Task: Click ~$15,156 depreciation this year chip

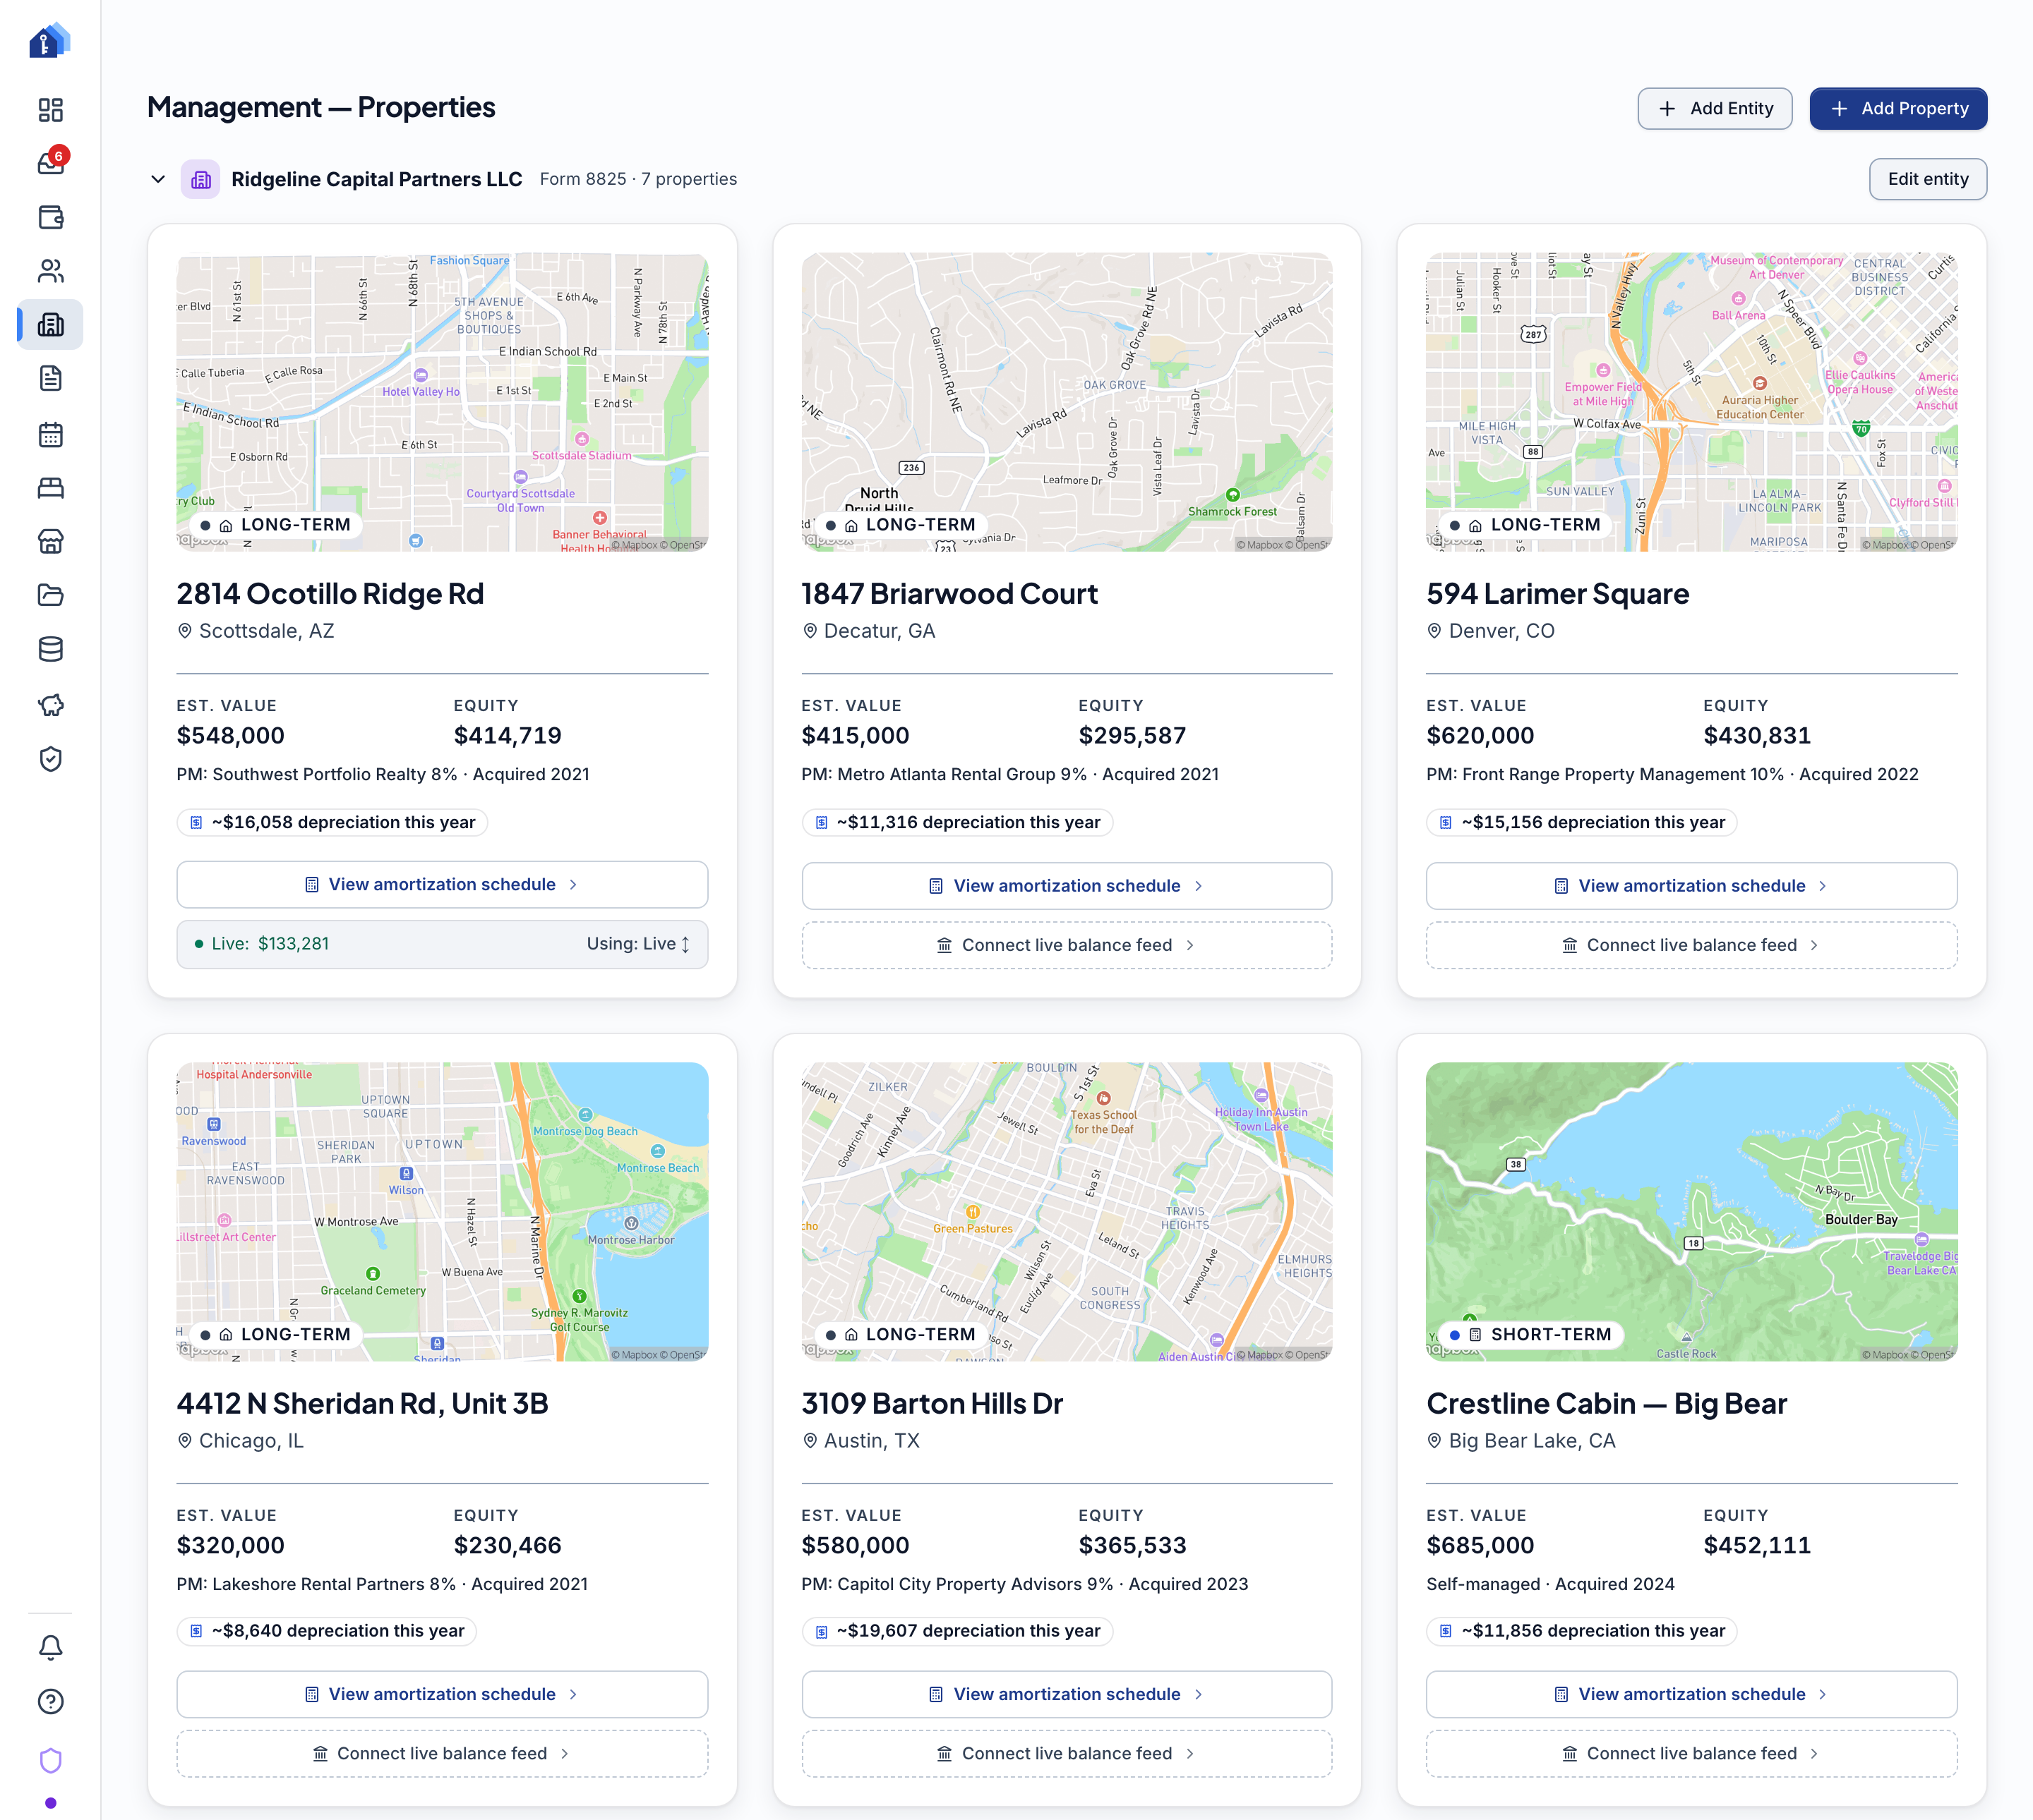Action: point(1582,822)
